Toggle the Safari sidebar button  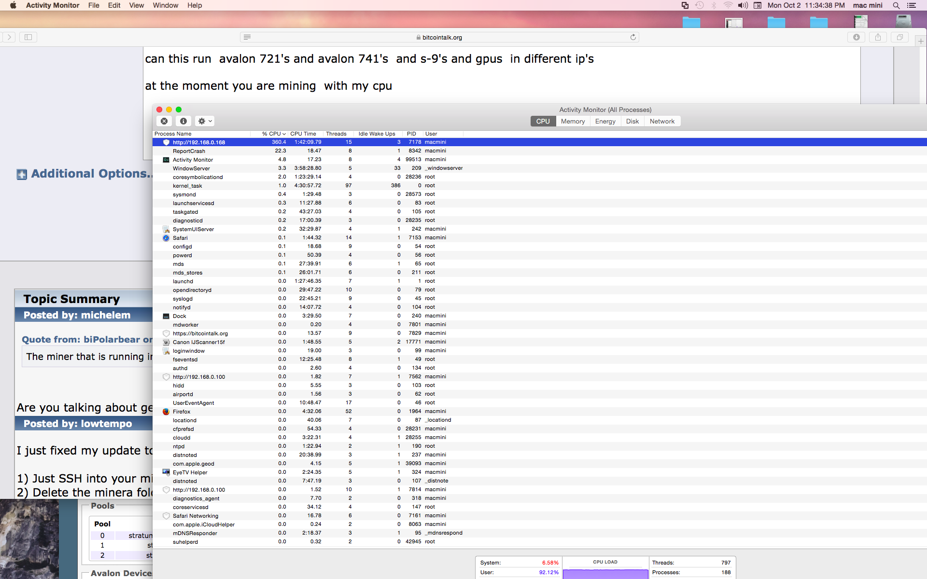tap(28, 37)
